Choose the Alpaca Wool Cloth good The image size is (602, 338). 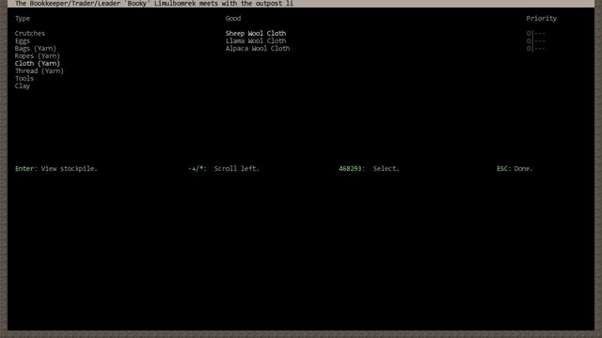tap(258, 48)
